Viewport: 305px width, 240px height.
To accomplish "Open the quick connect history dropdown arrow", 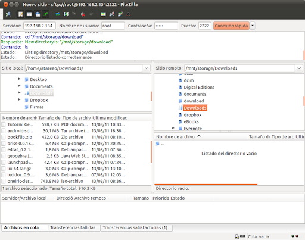I will [253, 26].
